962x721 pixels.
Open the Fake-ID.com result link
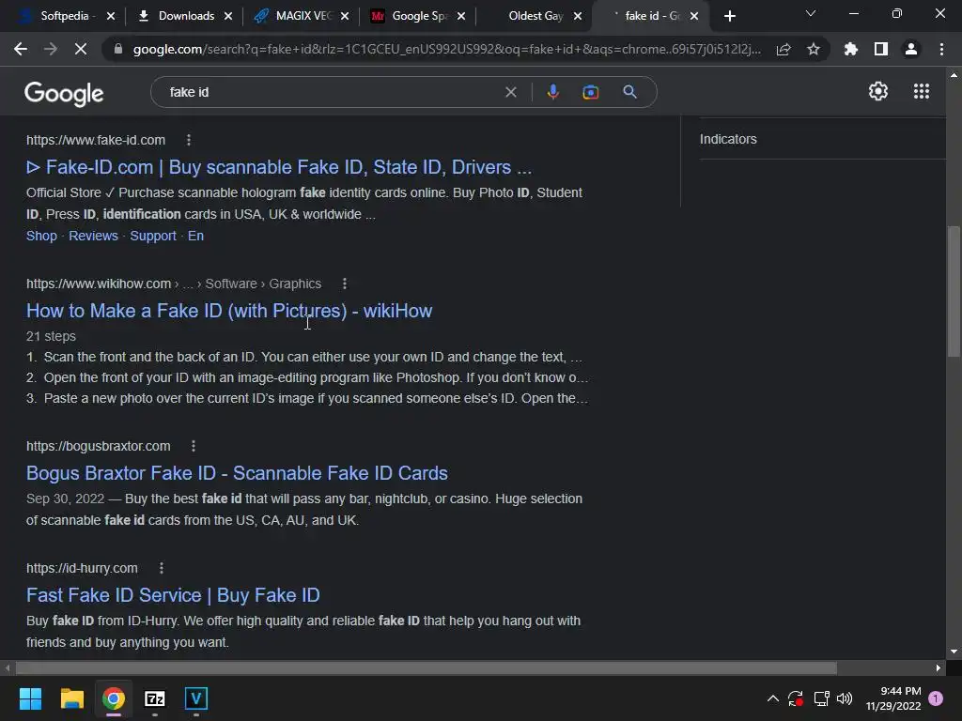point(279,167)
